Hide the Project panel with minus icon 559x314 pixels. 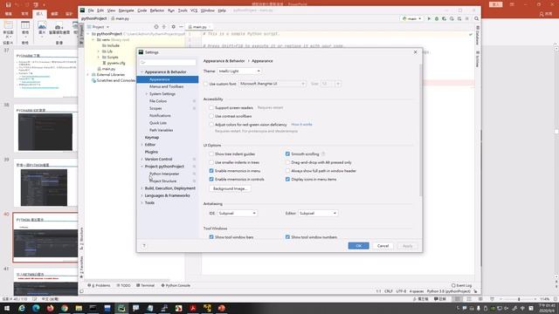pyautogui.click(x=181, y=27)
